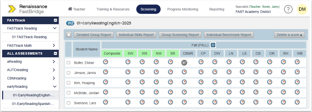Start SW assessment for Butler, Eloise
The height and width of the screenshot is (112, 312).
tap(128, 62)
